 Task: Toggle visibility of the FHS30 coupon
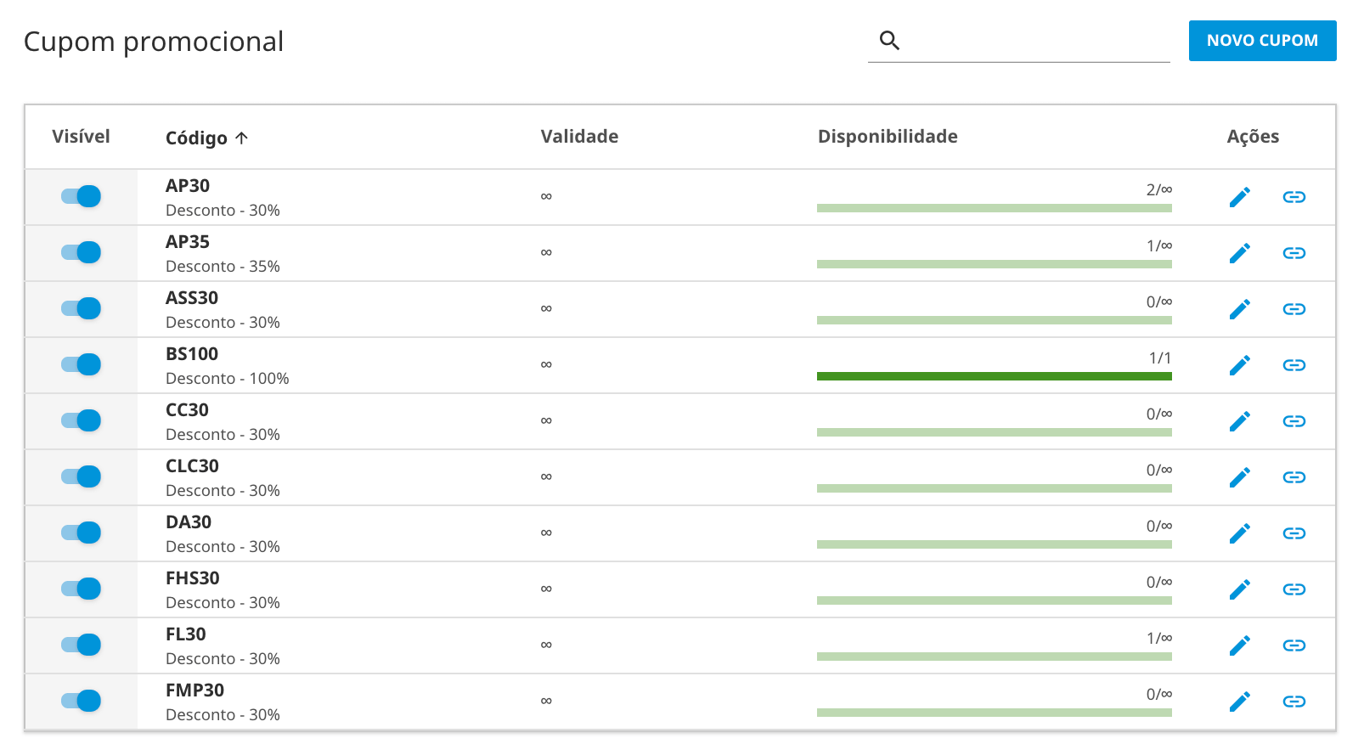click(81, 589)
